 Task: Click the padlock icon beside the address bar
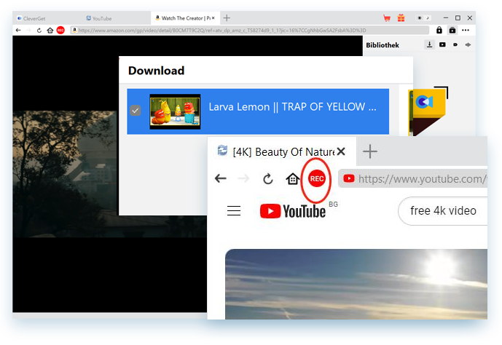tap(439, 30)
